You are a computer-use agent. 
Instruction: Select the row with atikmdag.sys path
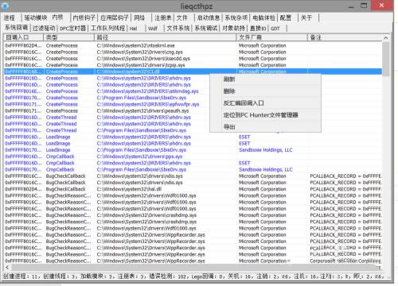pyautogui.click(x=107, y=91)
